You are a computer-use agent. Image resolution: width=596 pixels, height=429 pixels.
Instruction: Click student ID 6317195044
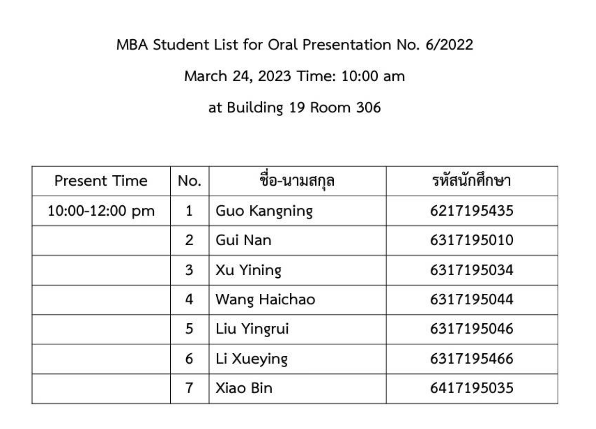(x=471, y=299)
